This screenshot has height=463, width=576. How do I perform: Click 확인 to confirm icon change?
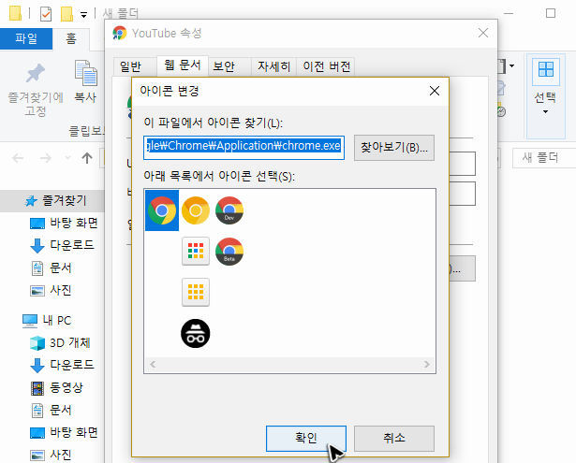[x=306, y=439]
